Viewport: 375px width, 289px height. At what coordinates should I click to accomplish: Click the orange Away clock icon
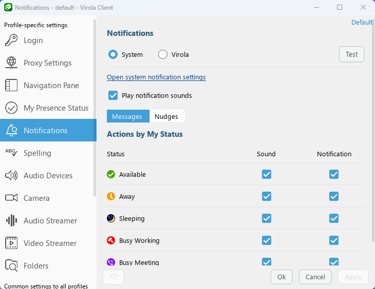coord(111,196)
